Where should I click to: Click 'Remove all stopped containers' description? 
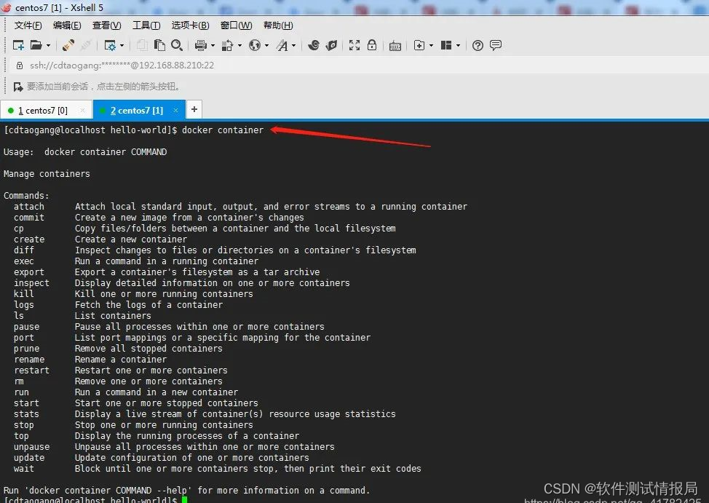(148, 349)
